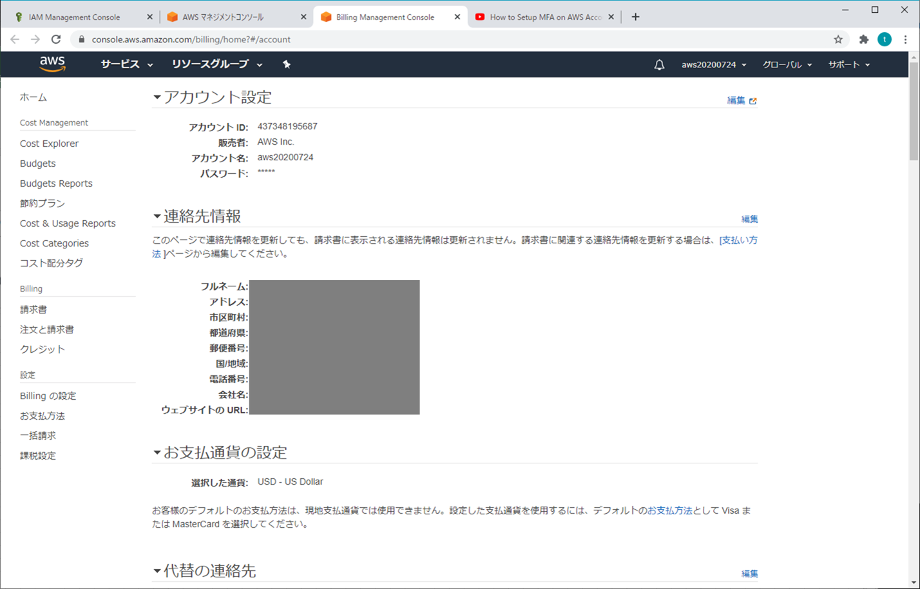Bookmark the page with the browser star icon
The height and width of the screenshot is (589, 920).
click(x=839, y=39)
